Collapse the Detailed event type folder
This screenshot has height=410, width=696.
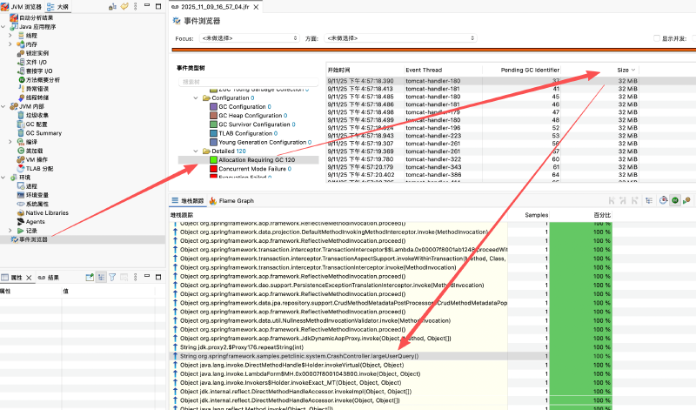(196, 151)
